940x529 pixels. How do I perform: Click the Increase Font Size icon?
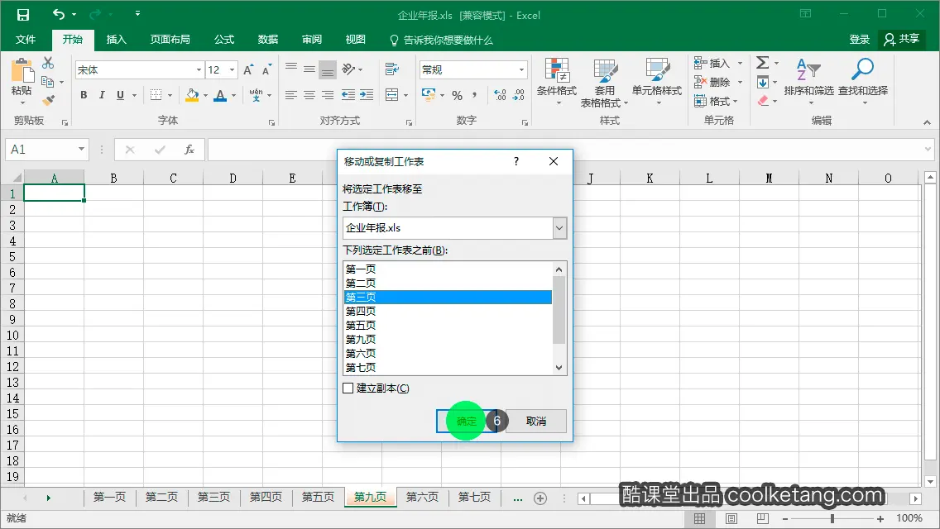(x=248, y=70)
